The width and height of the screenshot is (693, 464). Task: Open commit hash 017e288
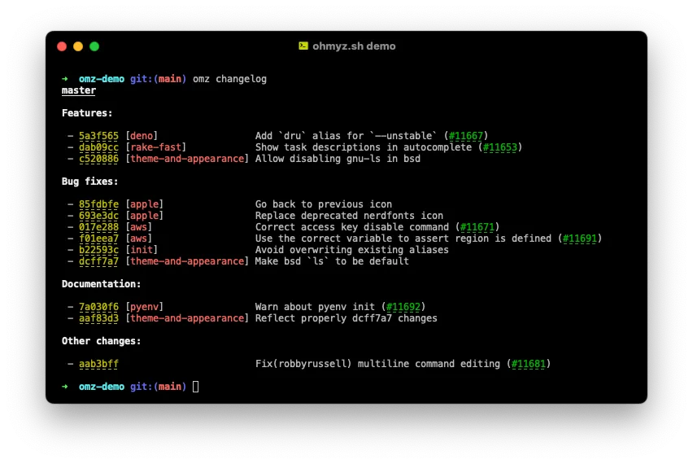tap(98, 227)
